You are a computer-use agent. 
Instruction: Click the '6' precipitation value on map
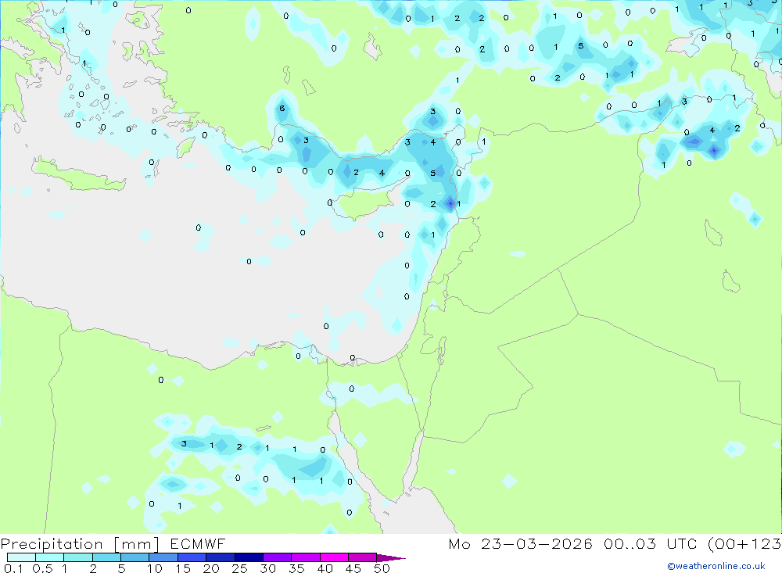(282, 108)
